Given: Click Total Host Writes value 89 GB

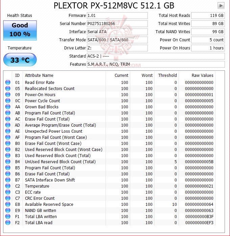Looking at the screenshot, I should point(208,24).
